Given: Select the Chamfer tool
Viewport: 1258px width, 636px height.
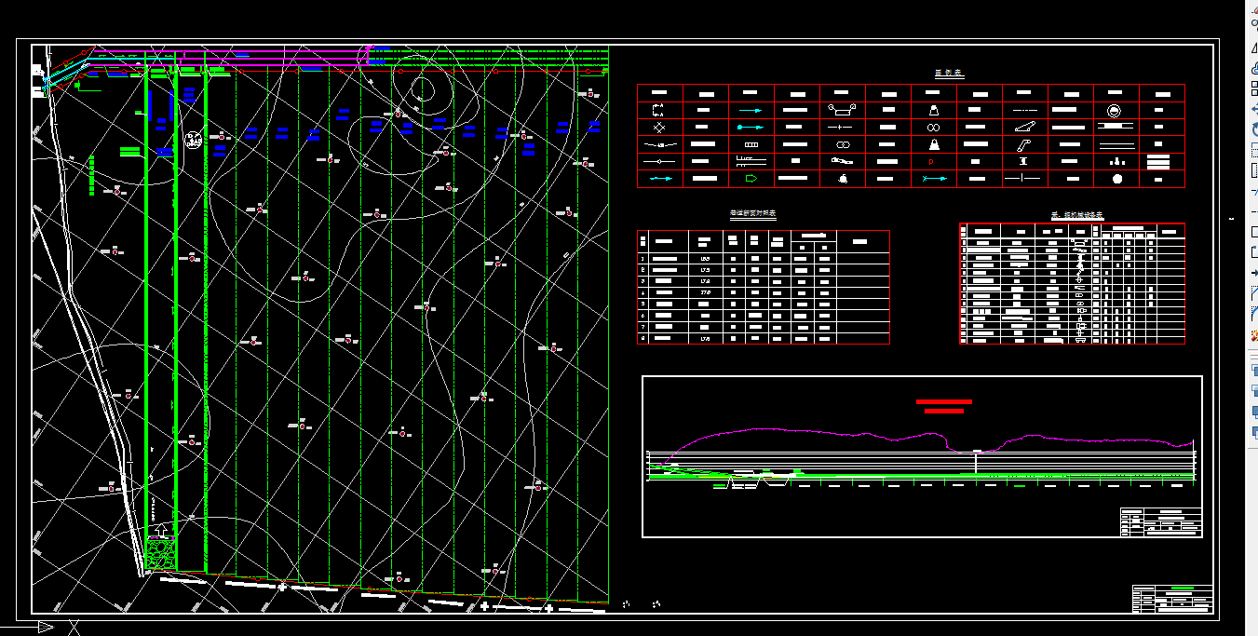Looking at the screenshot, I should click(x=1253, y=293).
